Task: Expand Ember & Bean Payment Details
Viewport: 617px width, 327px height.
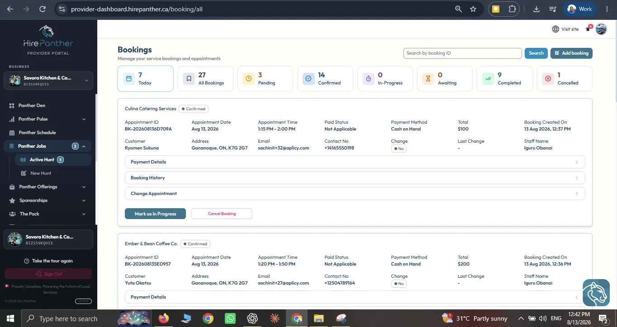Action: [x=355, y=297]
